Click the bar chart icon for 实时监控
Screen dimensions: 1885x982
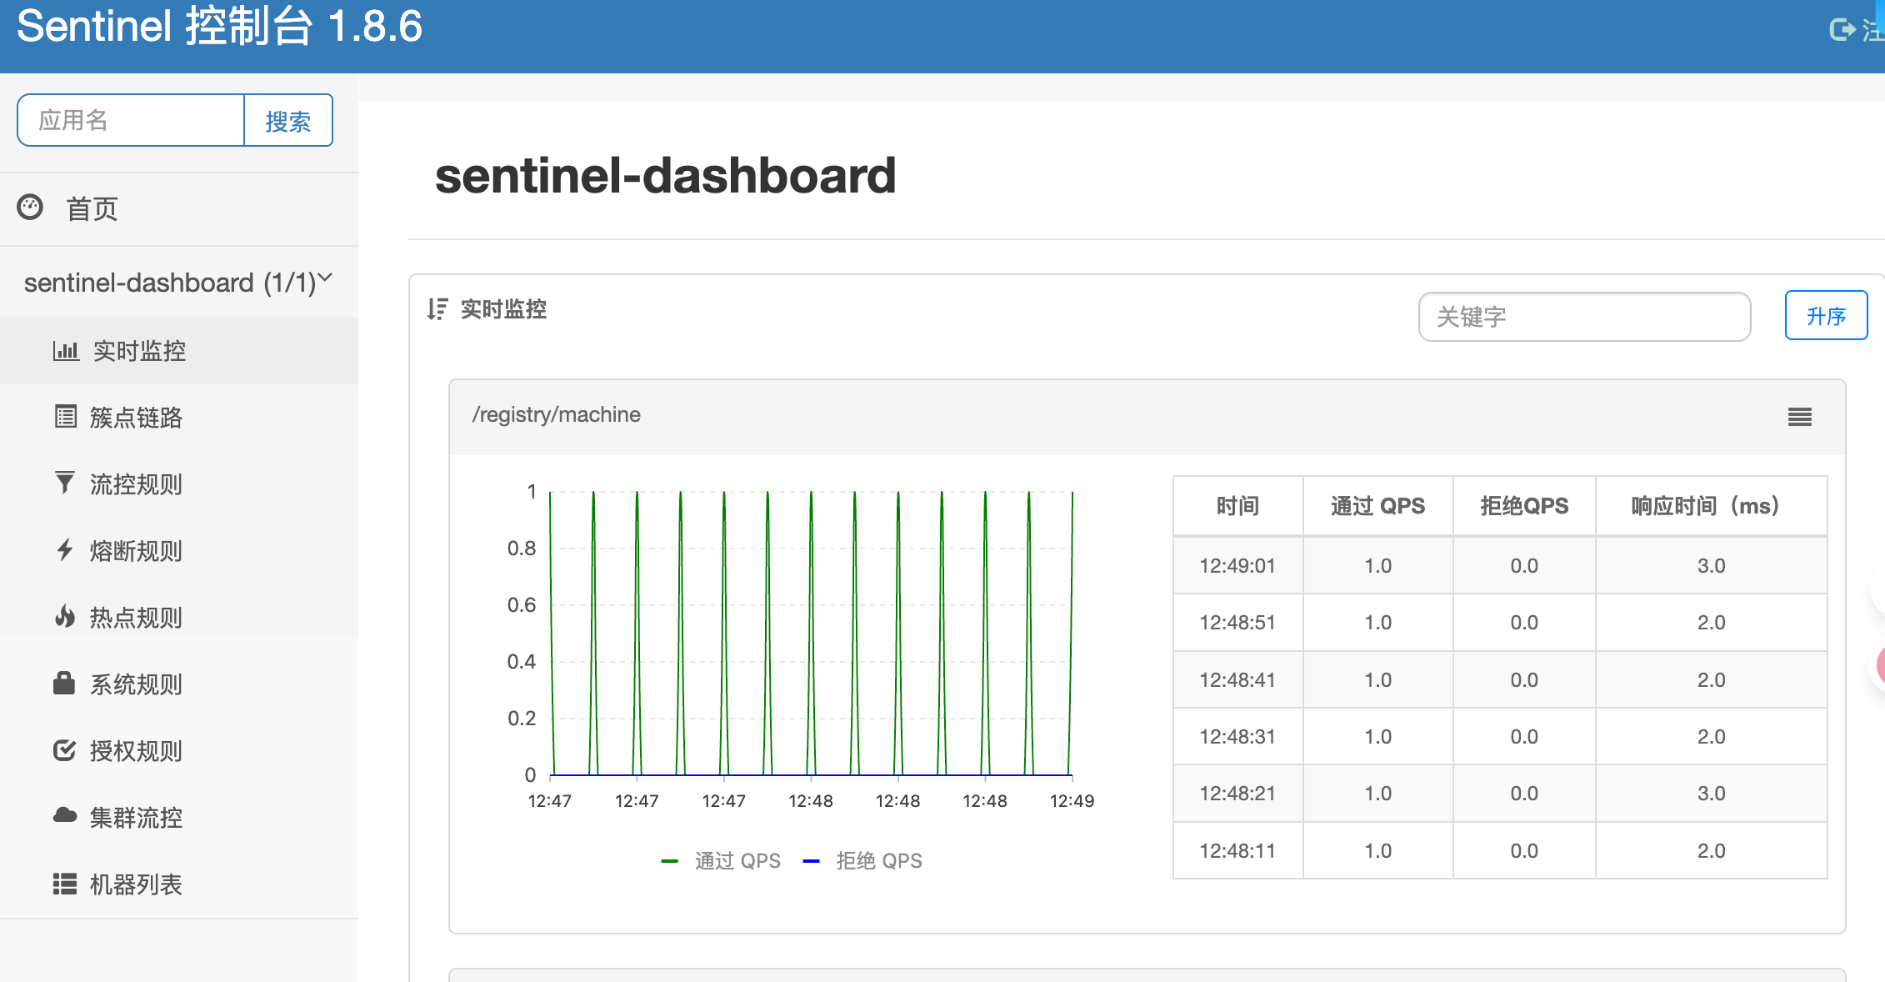click(x=66, y=350)
